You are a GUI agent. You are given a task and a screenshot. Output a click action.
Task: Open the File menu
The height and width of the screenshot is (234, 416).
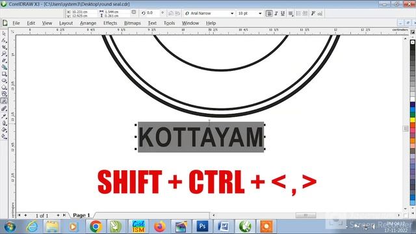pyautogui.click(x=16, y=23)
